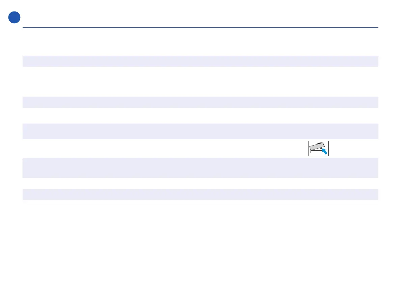This screenshot has height=283, width=401.
Task: Select the first shaded table row
Action: 200,61
